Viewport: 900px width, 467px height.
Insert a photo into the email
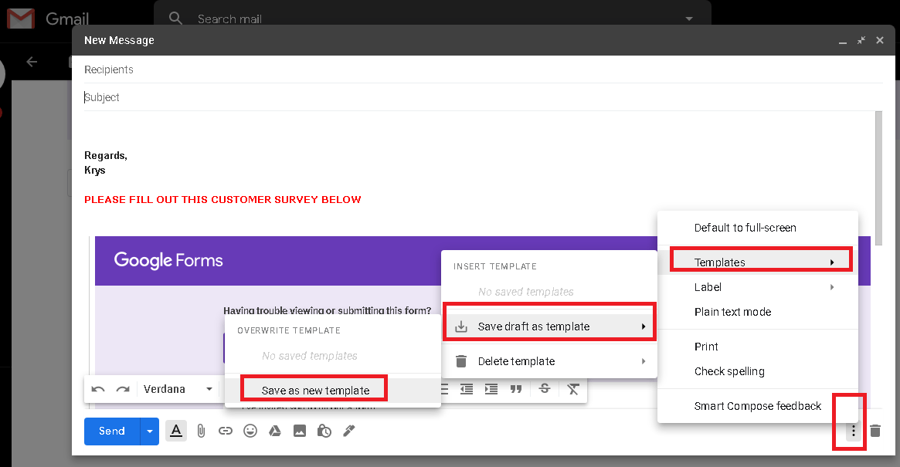(x=300, y=431)
